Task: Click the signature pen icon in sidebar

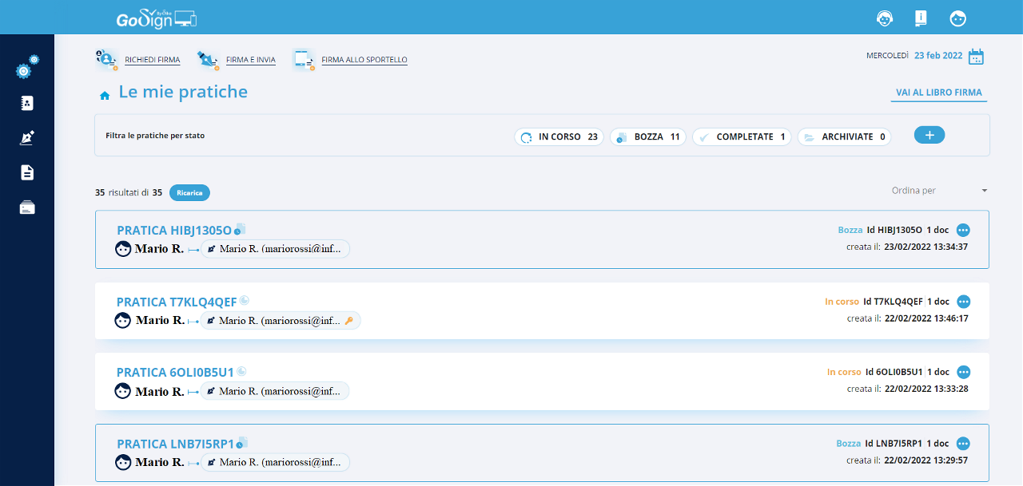Action: 27,138
